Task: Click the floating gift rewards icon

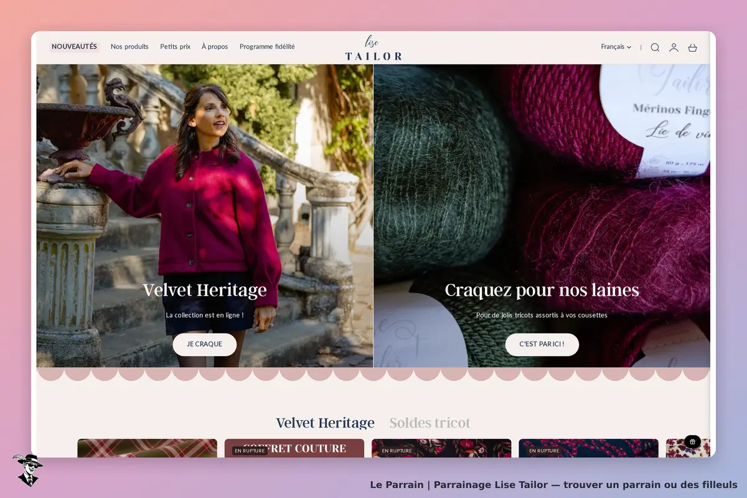Action: point(692,441)
